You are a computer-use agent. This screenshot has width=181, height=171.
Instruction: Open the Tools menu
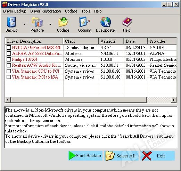tap(86, 11)
